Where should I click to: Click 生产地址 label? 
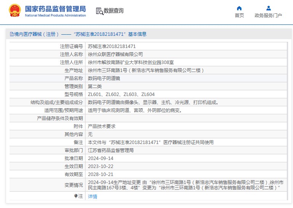(x=74, y=70)
